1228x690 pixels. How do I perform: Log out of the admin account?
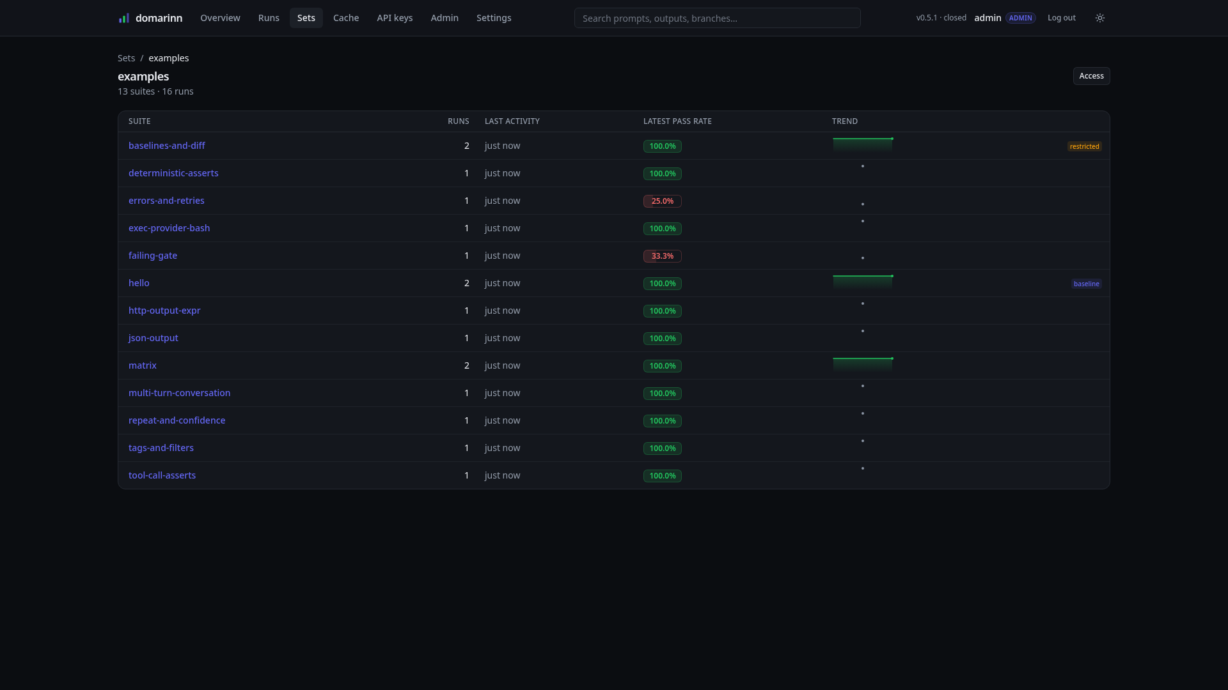coord(1061,18)
